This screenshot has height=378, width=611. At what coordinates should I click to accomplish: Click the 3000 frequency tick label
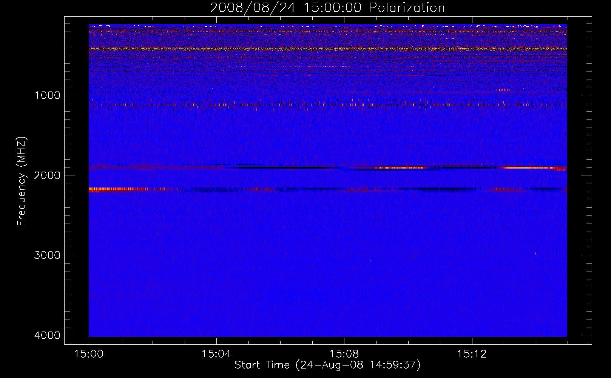[x=47, y=255]
